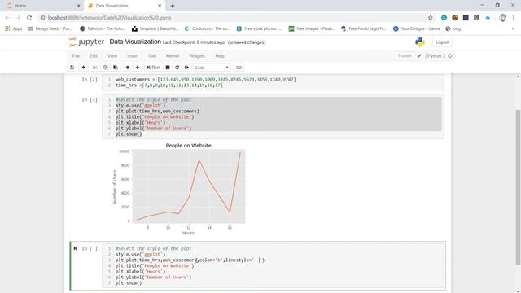
Task: Interrupt the kernel with the stop icon
Action: tap(168, 68)
